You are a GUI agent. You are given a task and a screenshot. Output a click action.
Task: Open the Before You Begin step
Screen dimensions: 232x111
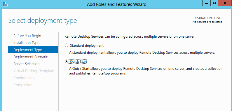click(27, 36)
